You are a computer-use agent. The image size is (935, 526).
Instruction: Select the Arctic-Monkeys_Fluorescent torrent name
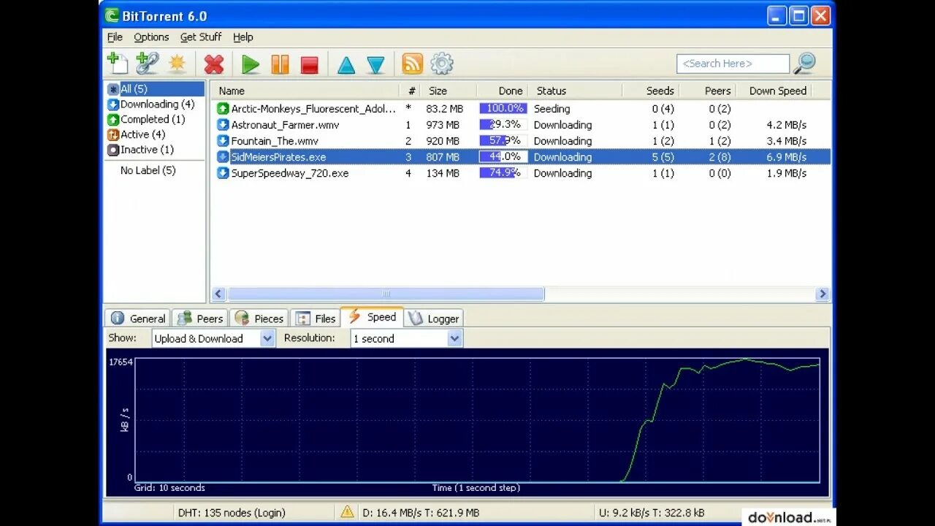click(x=313, y=109)
